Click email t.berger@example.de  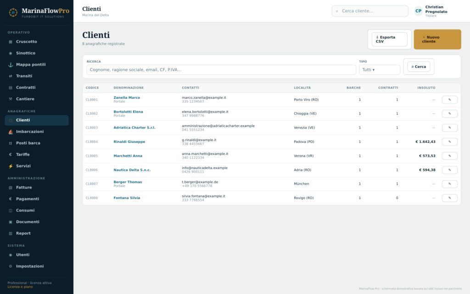200,182
